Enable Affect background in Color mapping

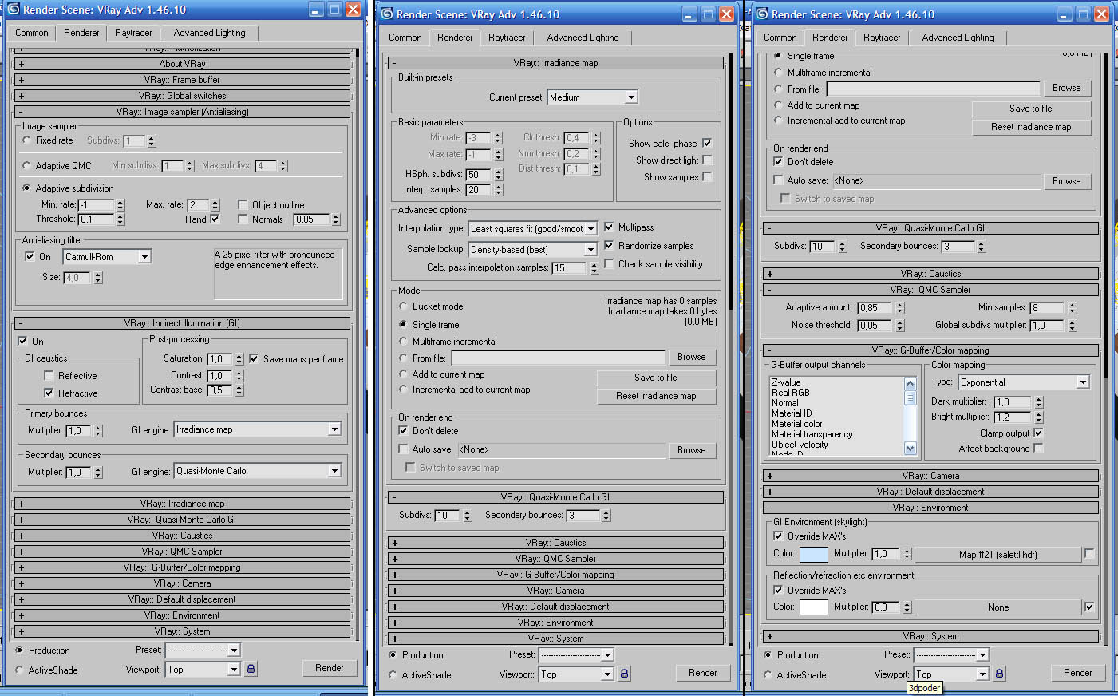[1038, 449]
